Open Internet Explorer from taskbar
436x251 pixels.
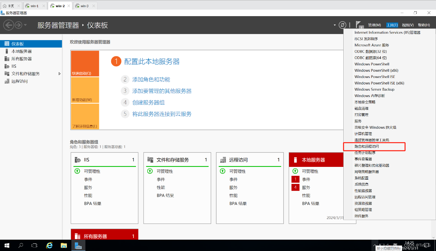coord(49,246)
